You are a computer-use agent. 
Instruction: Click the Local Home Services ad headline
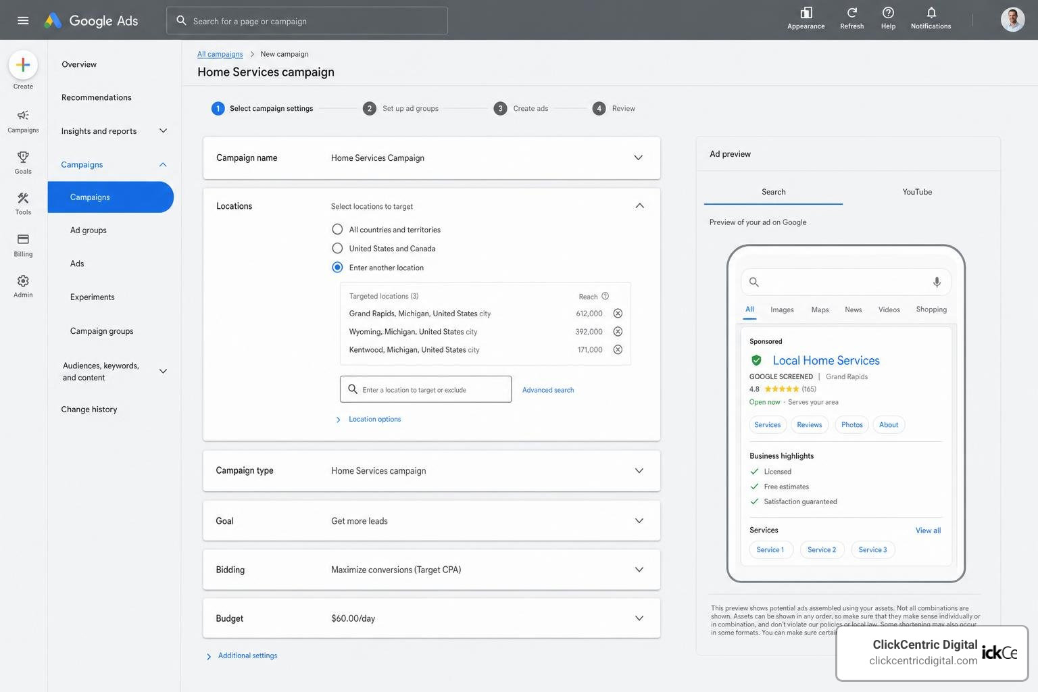point(826,360)
